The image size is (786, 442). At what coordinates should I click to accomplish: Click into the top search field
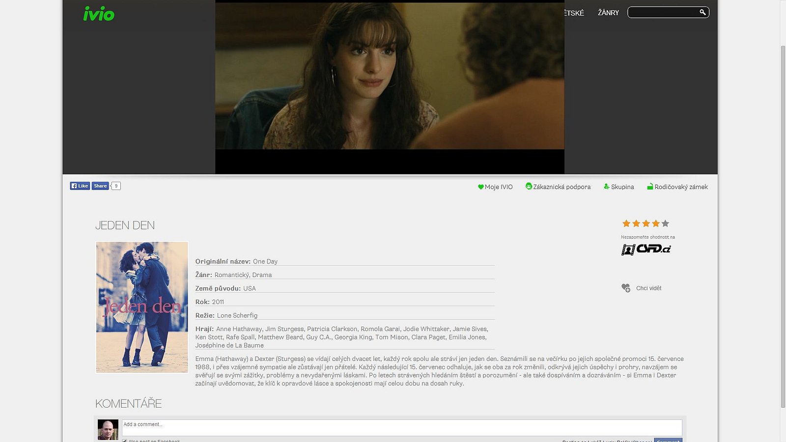[662, 12]
